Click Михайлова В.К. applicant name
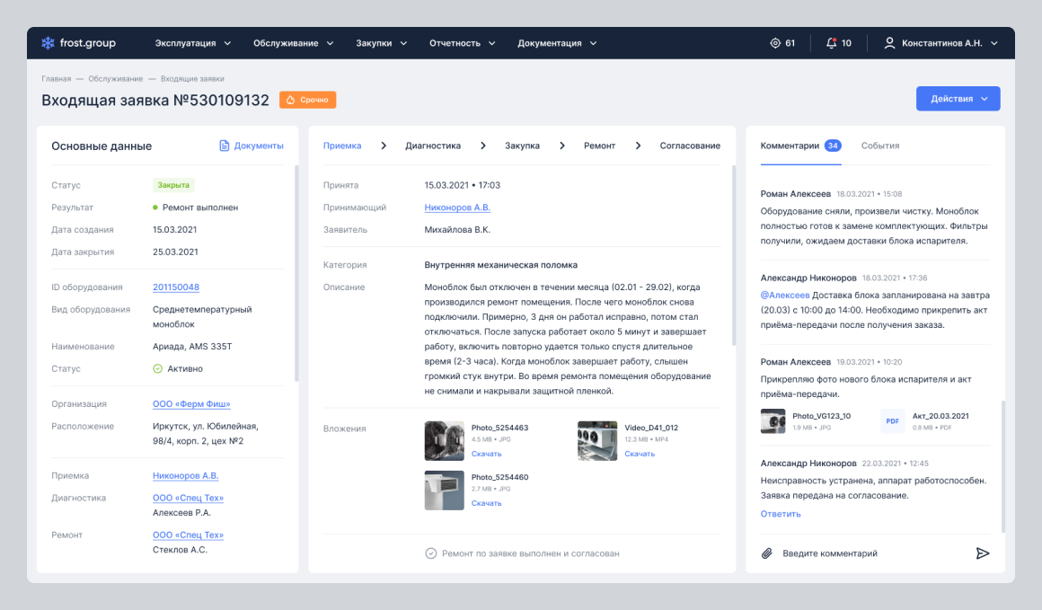1042x610 pixels. [457, 230]
